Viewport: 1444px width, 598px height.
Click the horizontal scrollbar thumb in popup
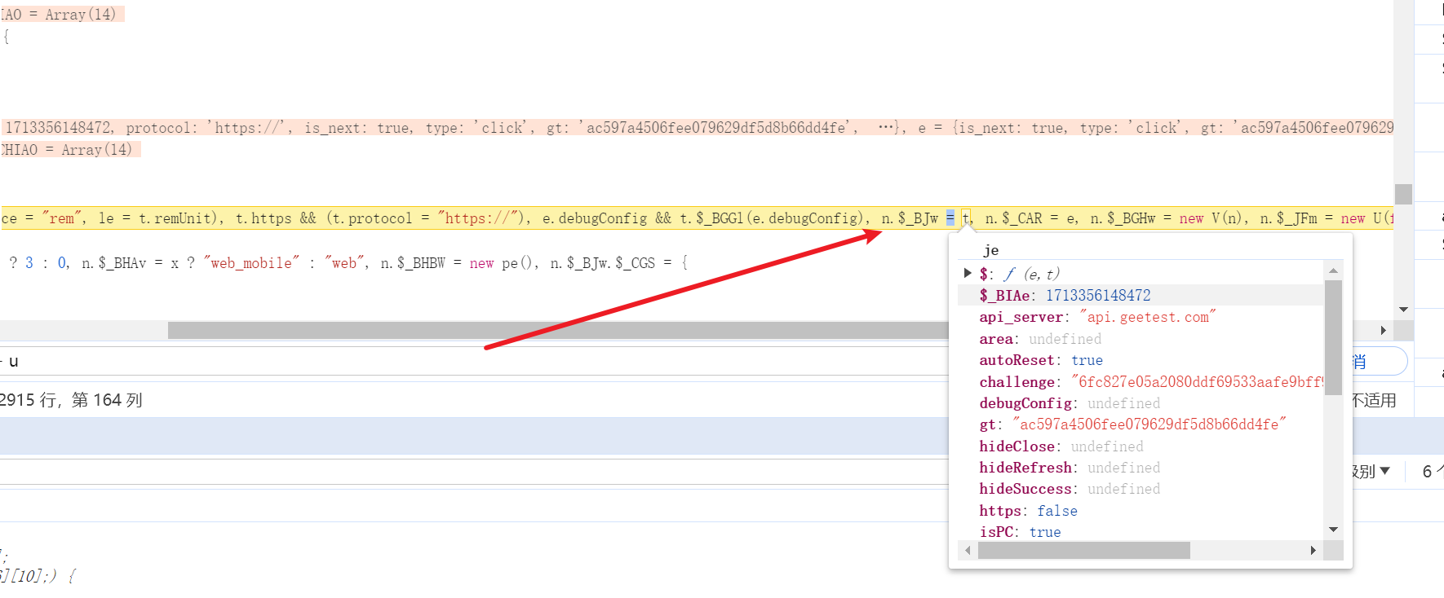tap(1083, 551)
